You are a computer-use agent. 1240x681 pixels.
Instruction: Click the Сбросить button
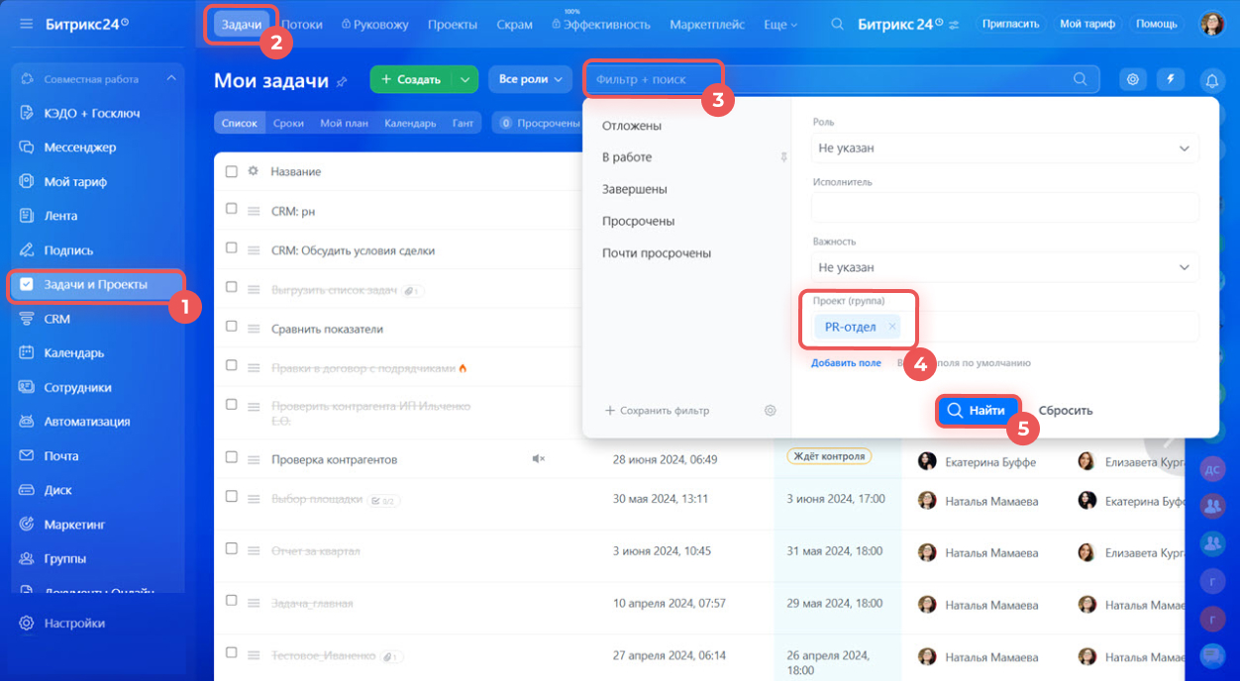(1066, 410)
